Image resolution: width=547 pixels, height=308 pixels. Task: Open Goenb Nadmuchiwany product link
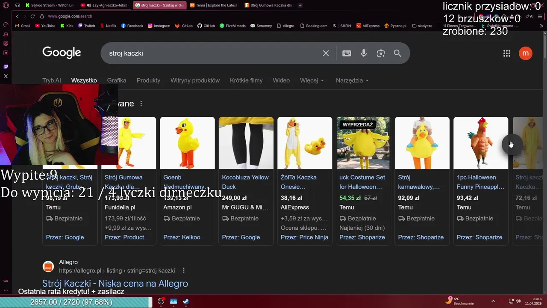click(x=185, y=182)
